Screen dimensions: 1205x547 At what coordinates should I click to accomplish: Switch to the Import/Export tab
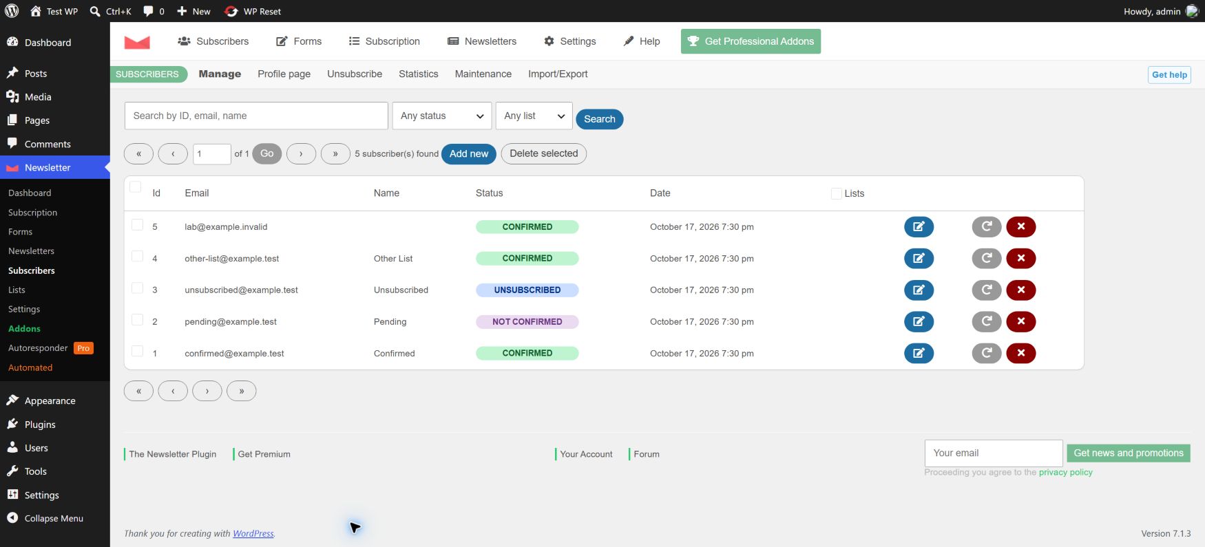558,74
